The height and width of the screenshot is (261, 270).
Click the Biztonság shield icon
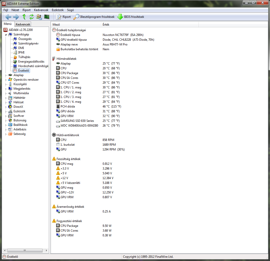[x=10, y=120]
